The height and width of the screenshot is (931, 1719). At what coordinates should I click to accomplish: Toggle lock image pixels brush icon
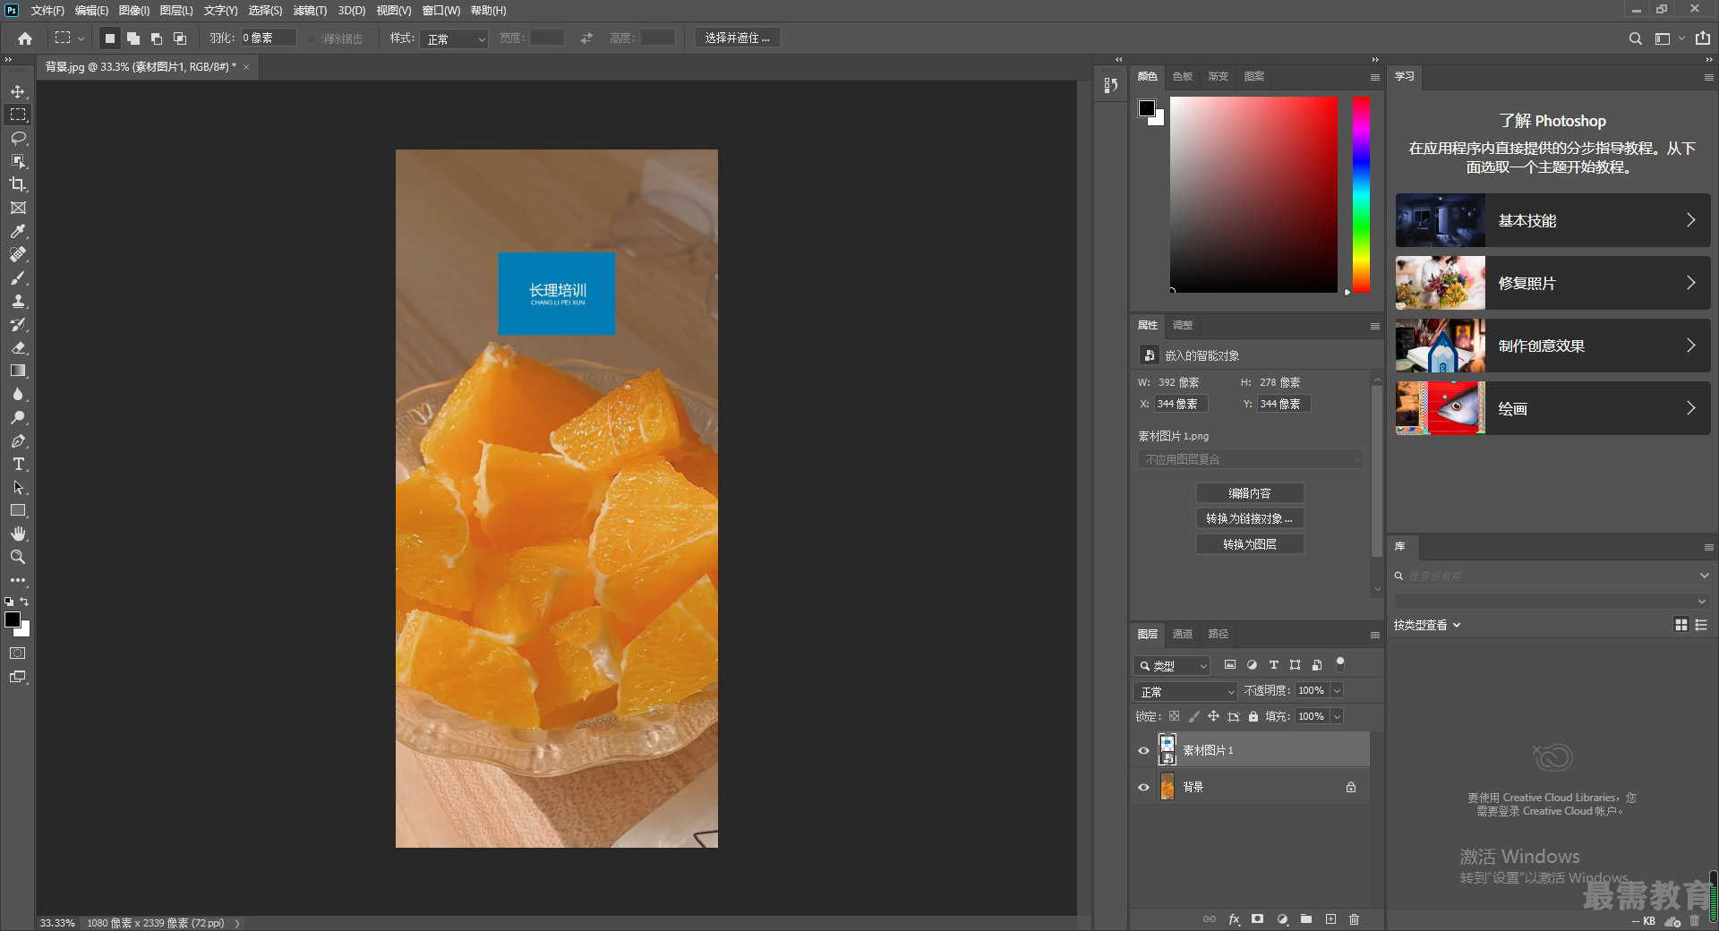[x=1193, y=716]
